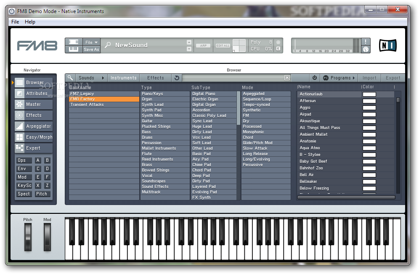Clear the browser search field with X
Image resolution: width=419 pixels, height=274 pixels.
(287, 78)
